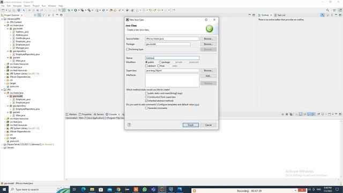This screenshot has height=193, width=343.
Task: Expand JPA Content under AdvancedJPA
Action: [x=5, y=23]
